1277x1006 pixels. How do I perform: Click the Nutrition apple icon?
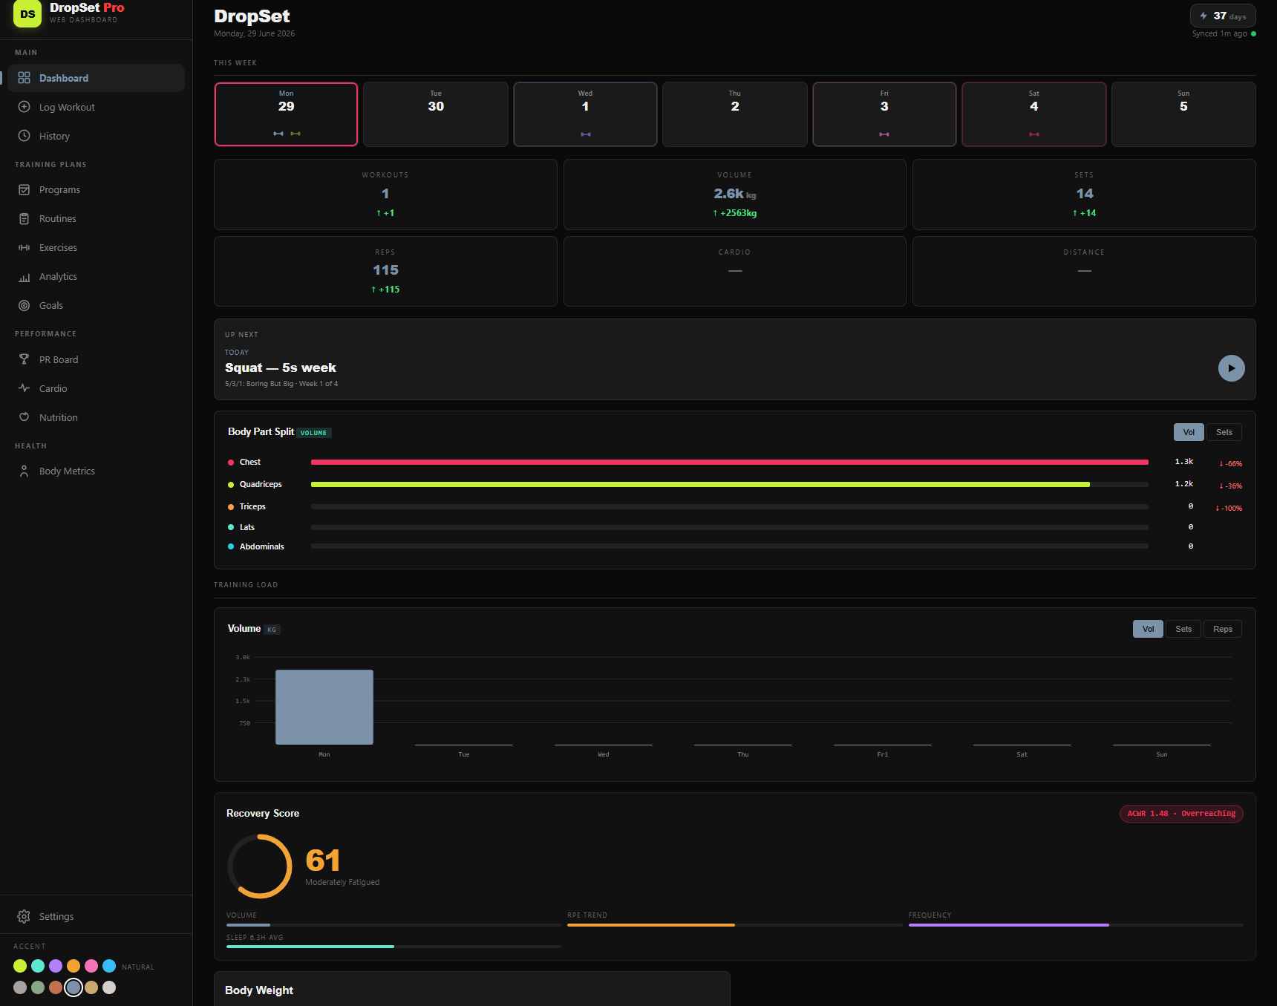[24, 417]
